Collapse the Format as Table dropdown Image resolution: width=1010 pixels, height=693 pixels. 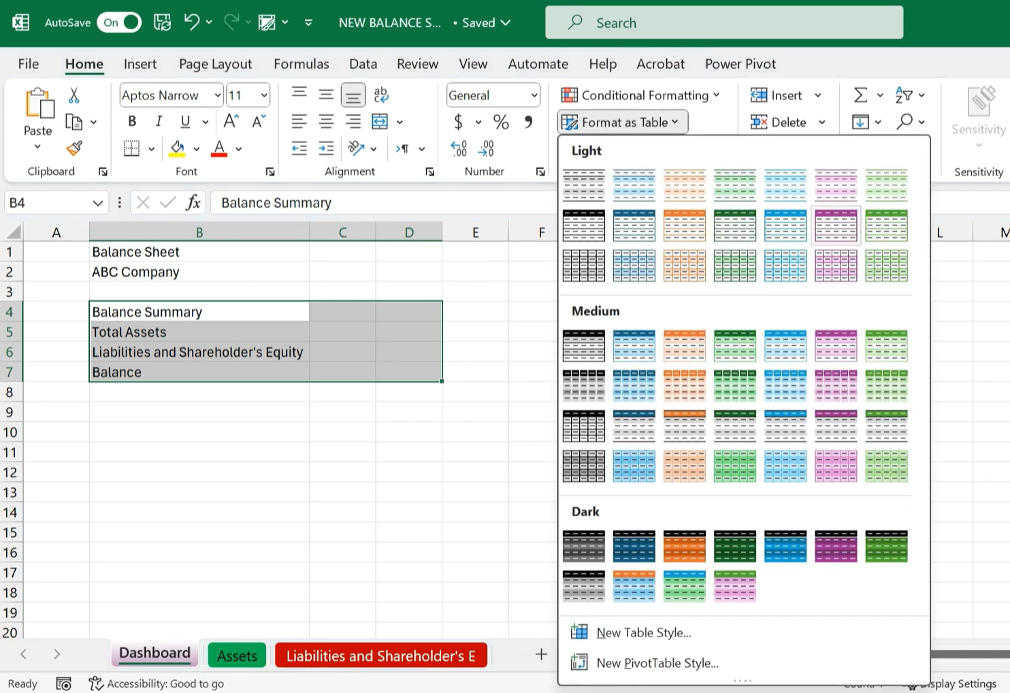pyautogui.click(x=623, y=123)
